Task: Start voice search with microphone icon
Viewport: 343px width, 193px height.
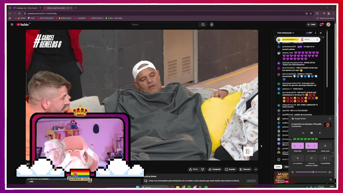Action: coord(212,24)
